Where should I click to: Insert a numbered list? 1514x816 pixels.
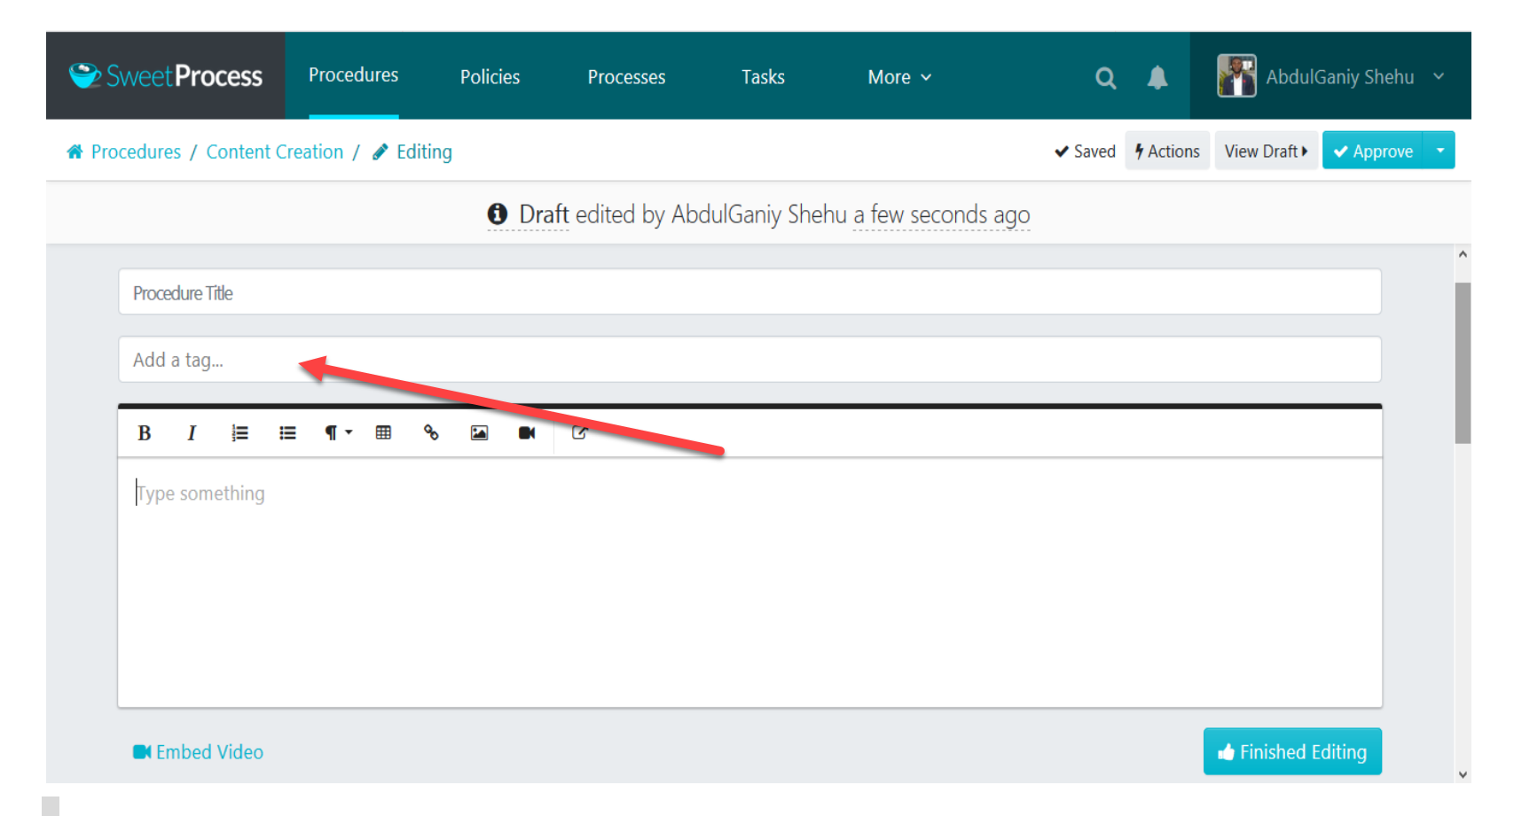[x=239, y=432]
